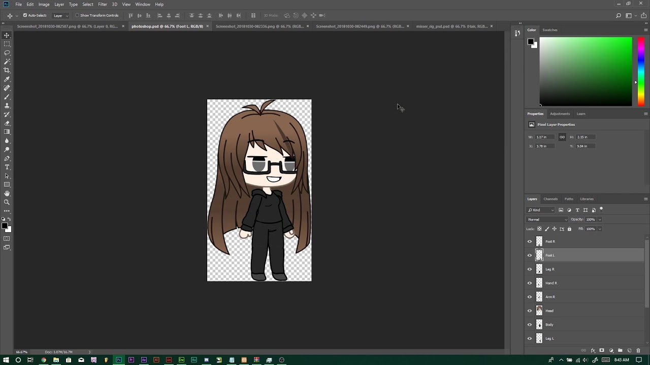Select the Horizontal Type tool
Viewport: 650px width, 365px height.
[7, 167]
